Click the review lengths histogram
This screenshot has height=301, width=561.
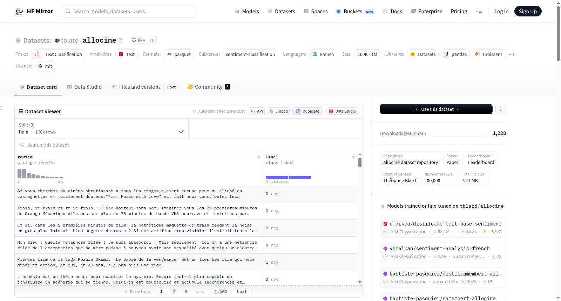click(40, 173)
